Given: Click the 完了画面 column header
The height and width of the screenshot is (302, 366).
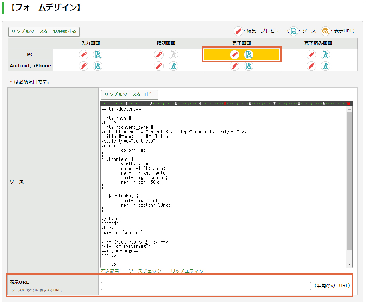Looking at the screenshot, I should [241, 43].
